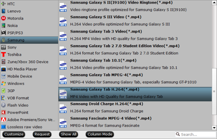Click the VOB Format icon
217x139 pixels.
(4, 98)
